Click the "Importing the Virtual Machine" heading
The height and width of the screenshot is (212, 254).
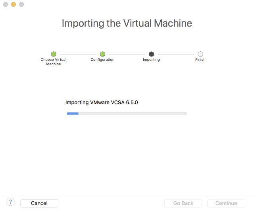127,23
